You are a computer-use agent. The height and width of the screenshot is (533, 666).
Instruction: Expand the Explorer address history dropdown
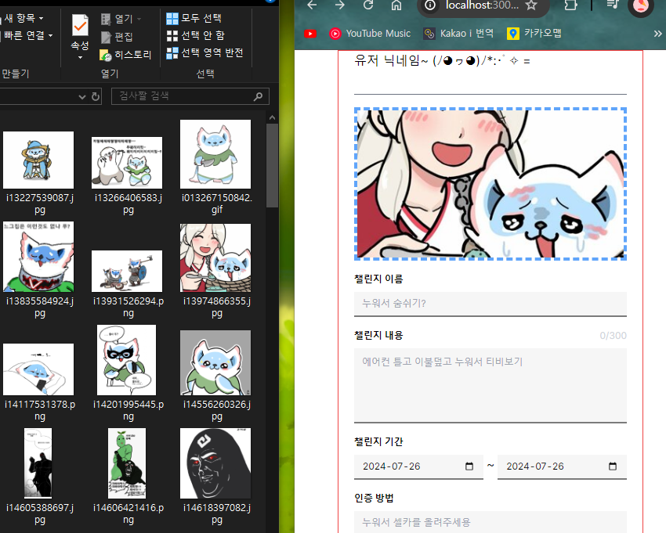(x=82, y=97)
